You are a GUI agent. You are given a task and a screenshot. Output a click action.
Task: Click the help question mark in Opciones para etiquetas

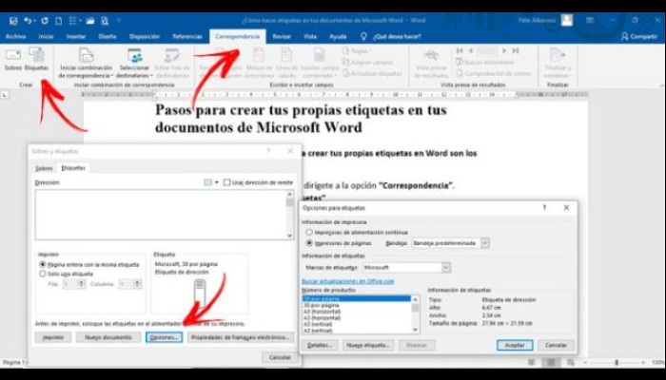tap(544, 208)
